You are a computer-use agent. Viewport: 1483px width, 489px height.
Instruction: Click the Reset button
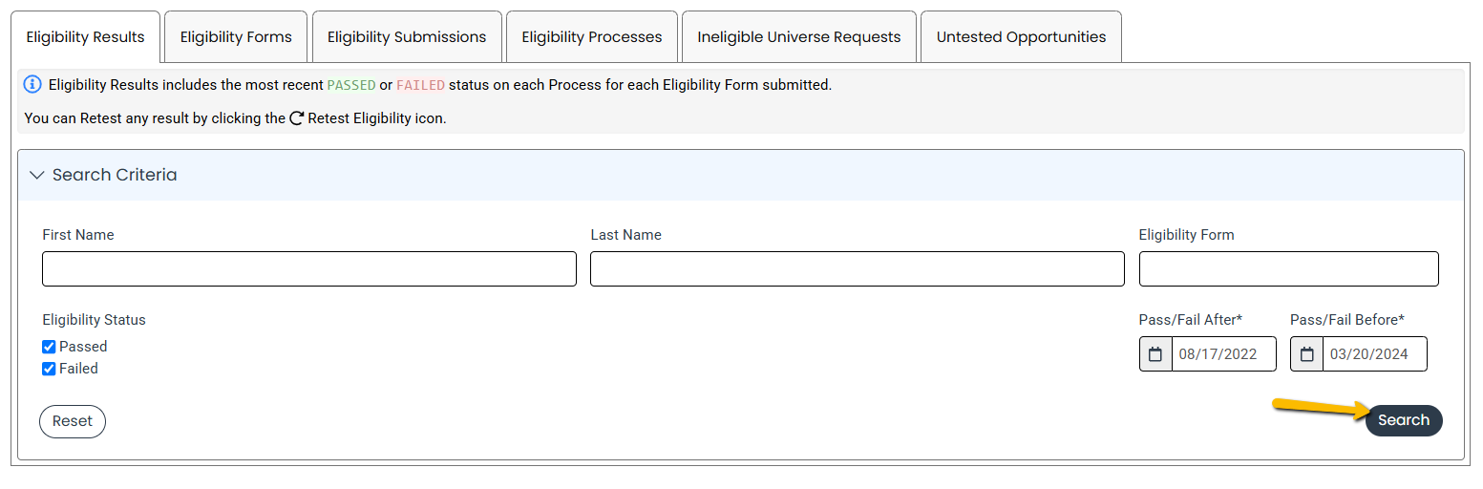73,421
